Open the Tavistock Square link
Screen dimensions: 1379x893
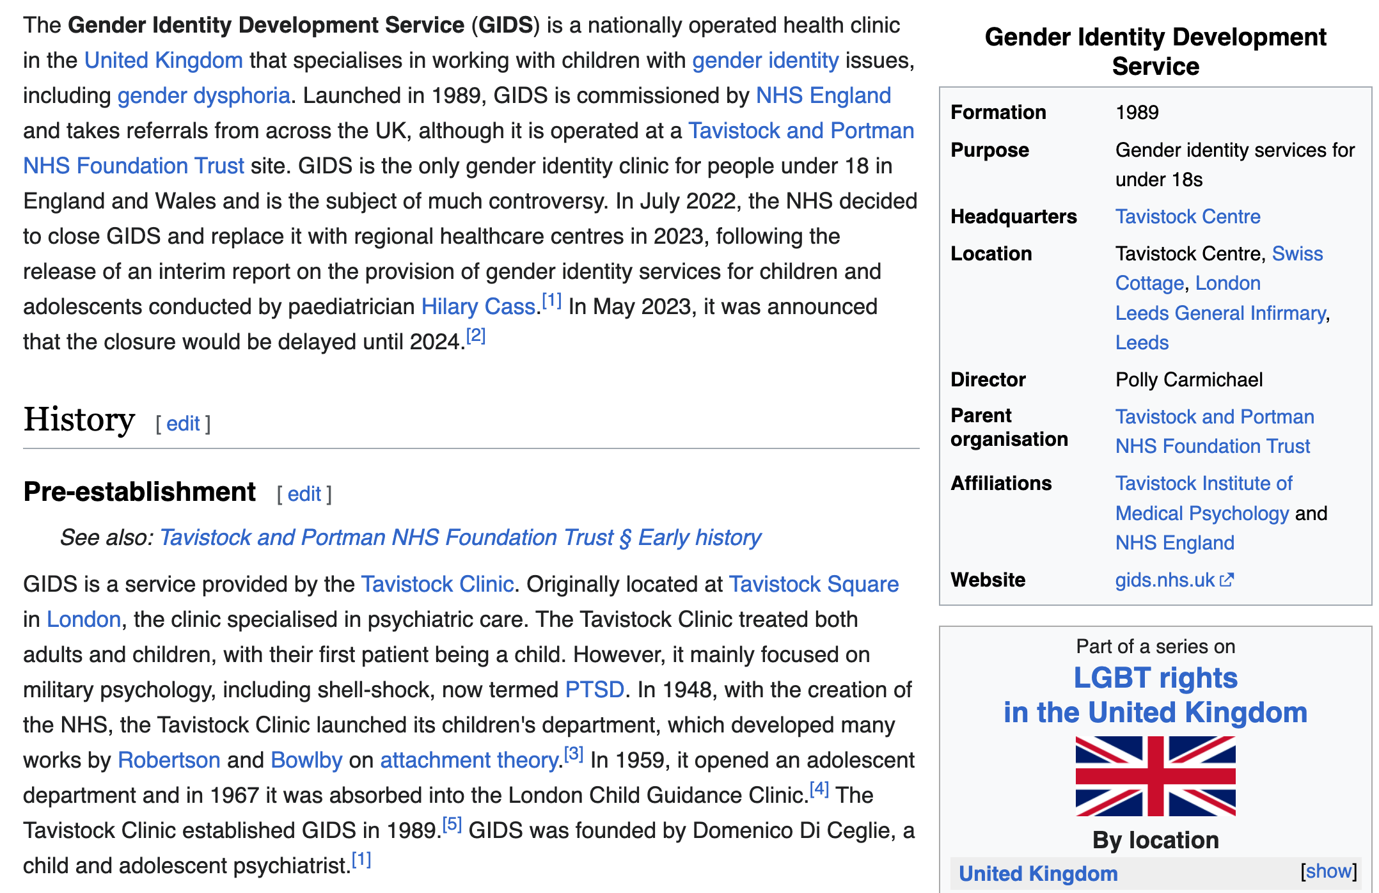point(814,584)
